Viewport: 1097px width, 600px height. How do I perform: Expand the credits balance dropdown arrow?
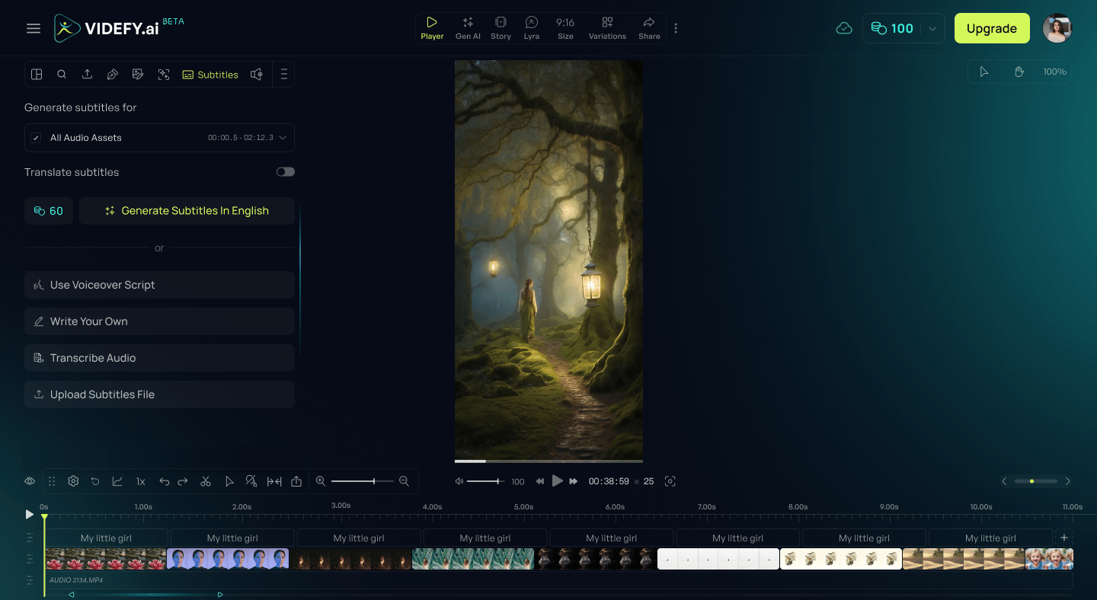coord(932,28)
